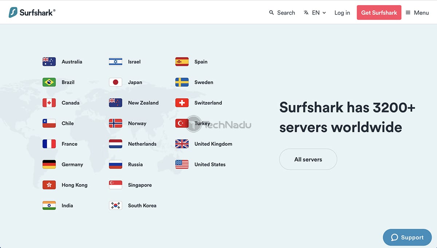Image resolution: width=437 pixels, height=248 pixels.
Task: Click the Menu label in header
Action: pyautogui.click(x=421, y=12)
